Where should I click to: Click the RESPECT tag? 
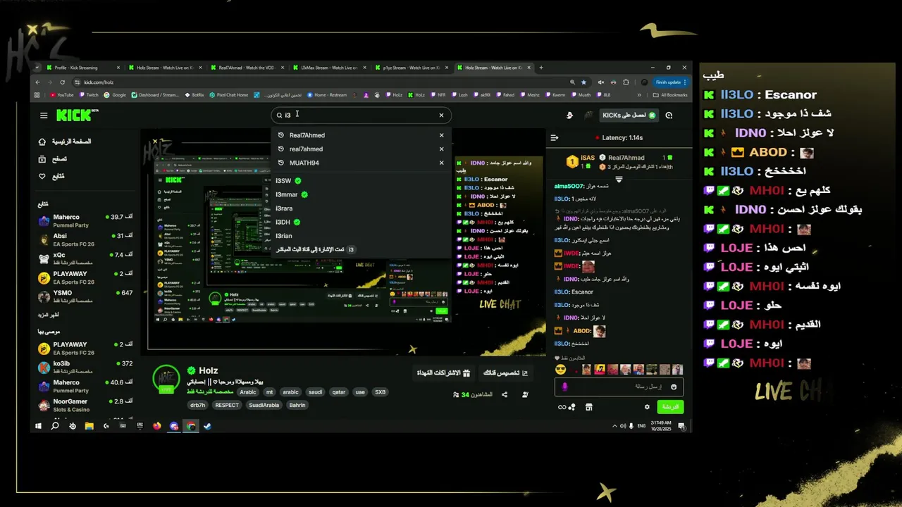coord(227,405)
